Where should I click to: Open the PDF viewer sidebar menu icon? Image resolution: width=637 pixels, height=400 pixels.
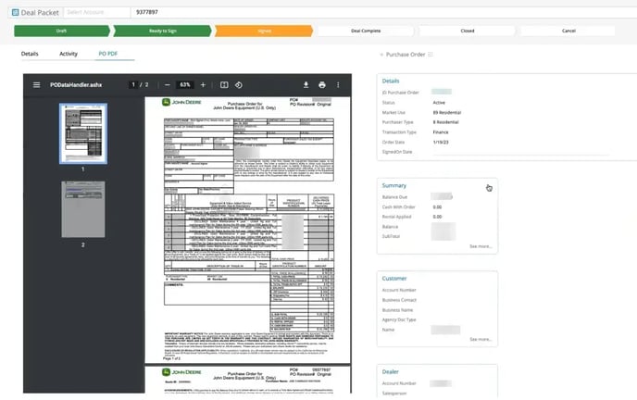36,85
